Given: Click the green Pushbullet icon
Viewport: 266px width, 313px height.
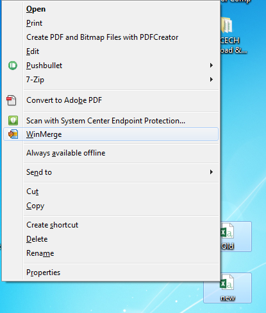Looking at the screenshot, I should click(x=13, y=66).
